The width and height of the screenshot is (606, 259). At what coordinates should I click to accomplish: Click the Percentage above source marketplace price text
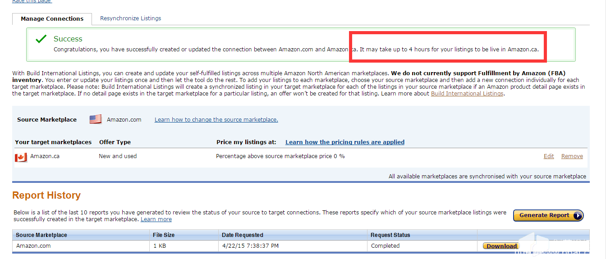pyautogui.click(x=280, y=156)
